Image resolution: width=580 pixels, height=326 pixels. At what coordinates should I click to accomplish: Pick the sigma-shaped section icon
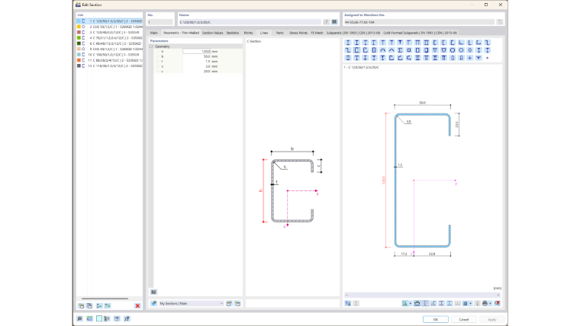(x=400, y=50)
